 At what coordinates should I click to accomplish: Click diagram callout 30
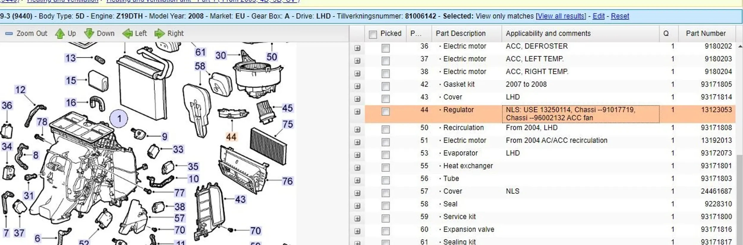tap(221, 55)
